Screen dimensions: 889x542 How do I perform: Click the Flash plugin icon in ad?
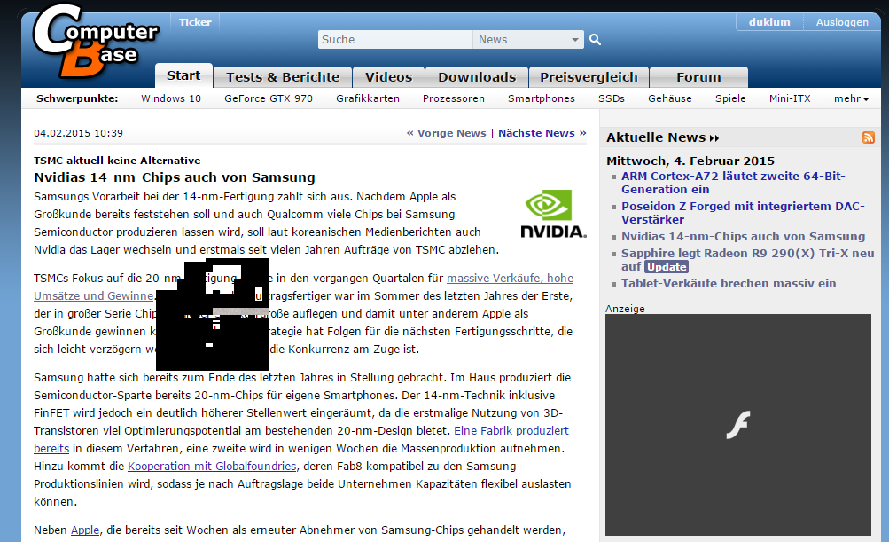point(738,425)
